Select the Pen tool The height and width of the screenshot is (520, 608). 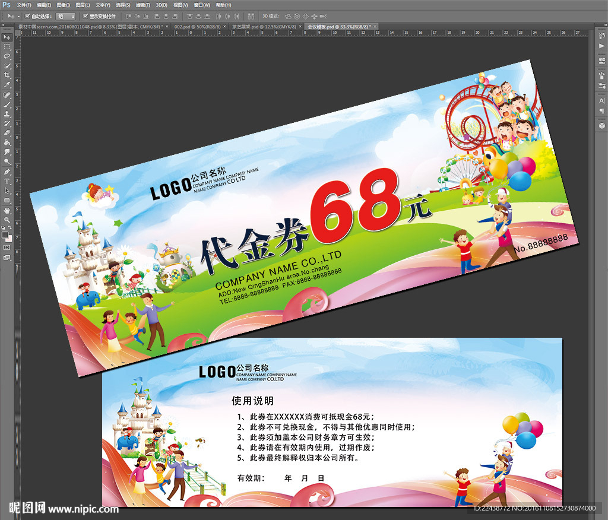tap(7, 172)
